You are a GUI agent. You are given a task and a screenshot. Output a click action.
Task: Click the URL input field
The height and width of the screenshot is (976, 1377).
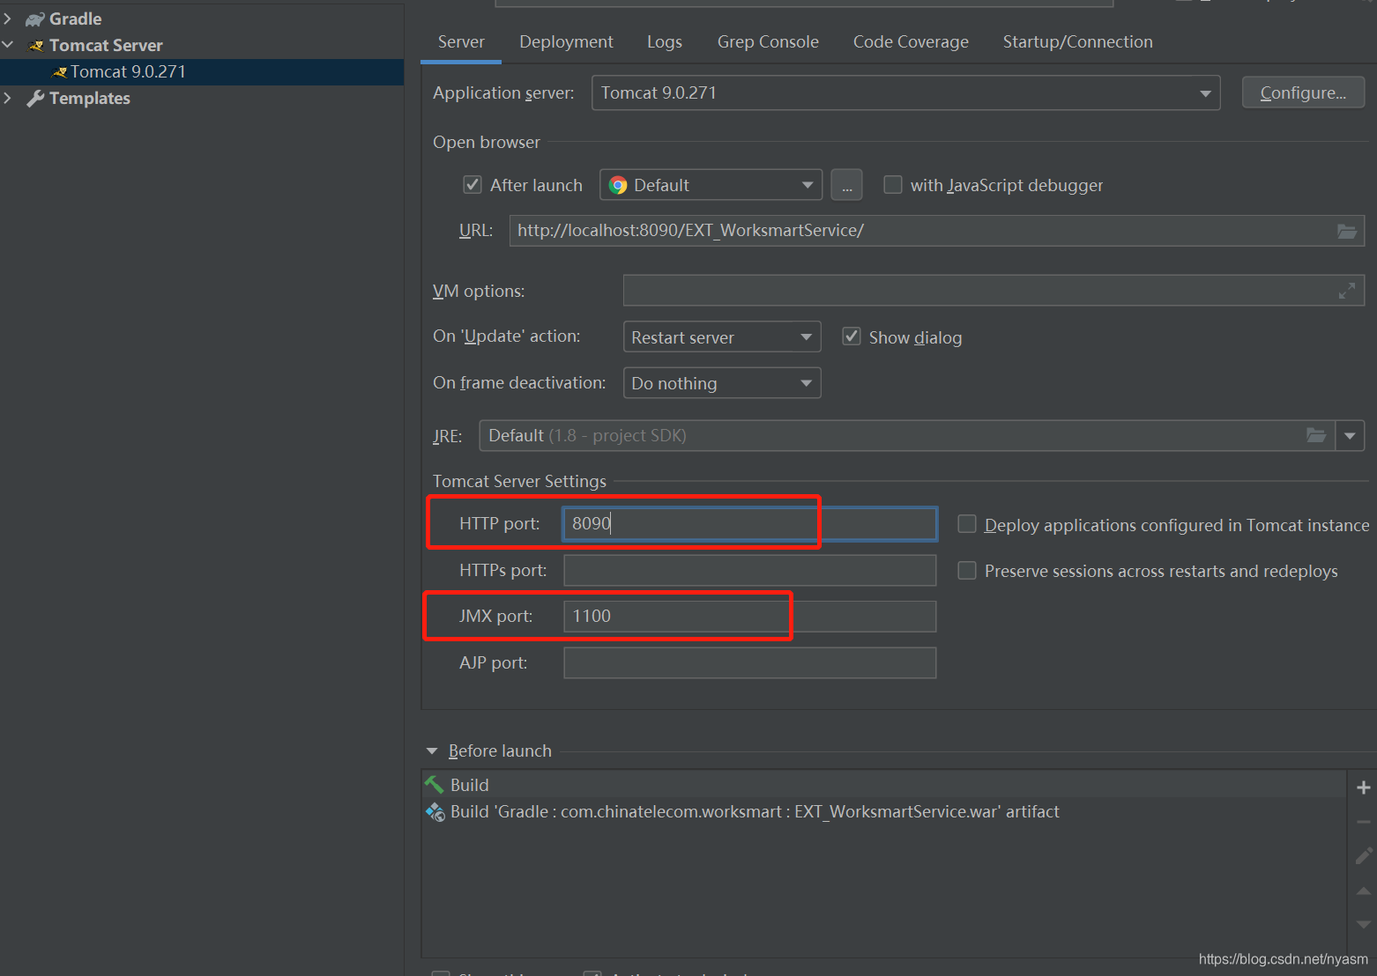point(936,231)
